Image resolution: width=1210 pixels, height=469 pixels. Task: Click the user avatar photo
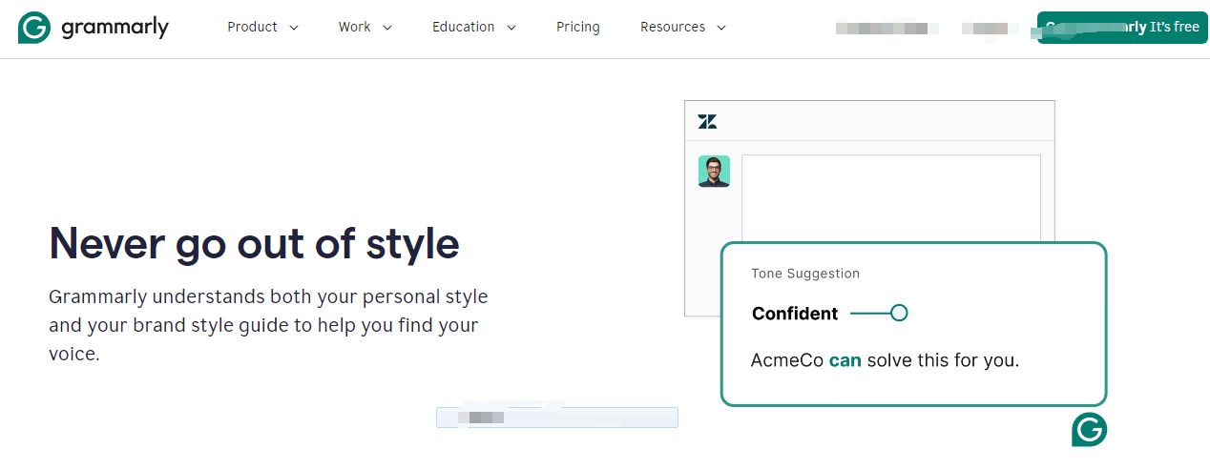[714, 172]
